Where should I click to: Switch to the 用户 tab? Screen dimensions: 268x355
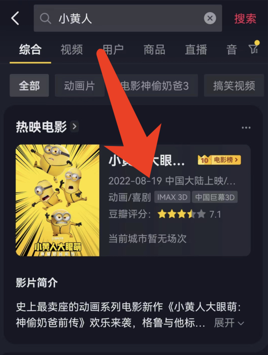113,49
